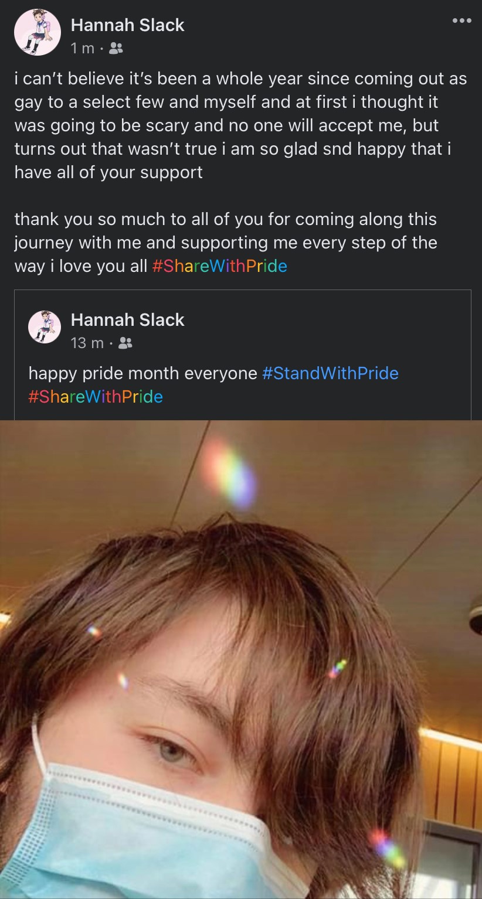This screenshot has height=899, width=482.
Task: Open Hannah Slack's profile from the top post name
Action: coord(127,25)
